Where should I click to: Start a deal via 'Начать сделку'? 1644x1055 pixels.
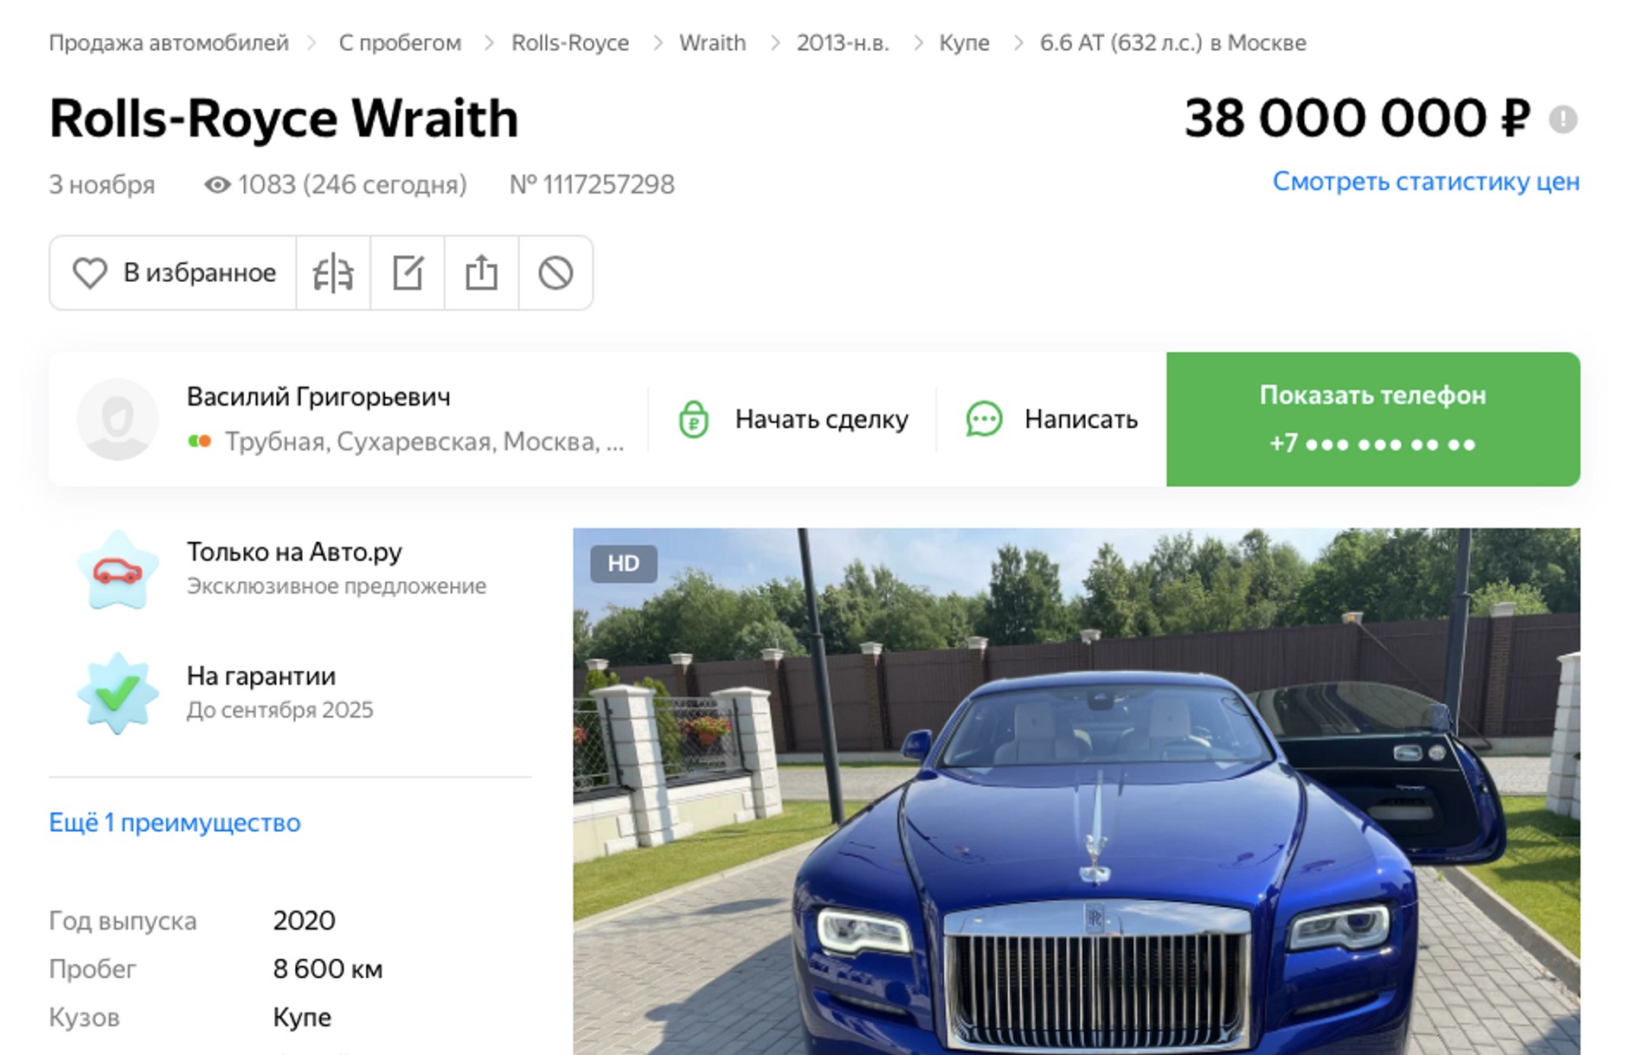click(x=793, y=419)
